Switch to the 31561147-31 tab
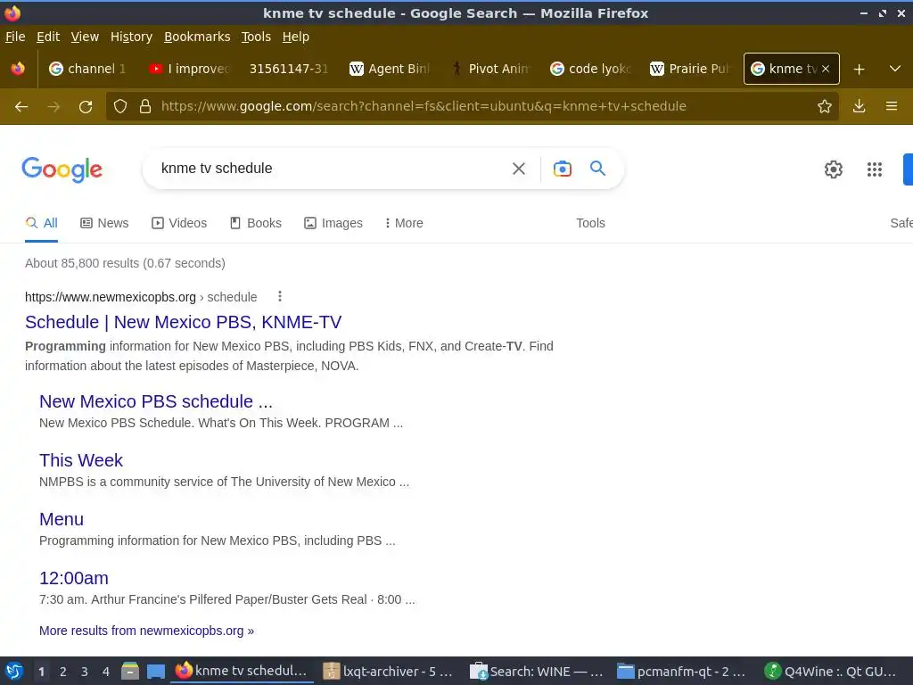The image size is (913, 685). 288,69
